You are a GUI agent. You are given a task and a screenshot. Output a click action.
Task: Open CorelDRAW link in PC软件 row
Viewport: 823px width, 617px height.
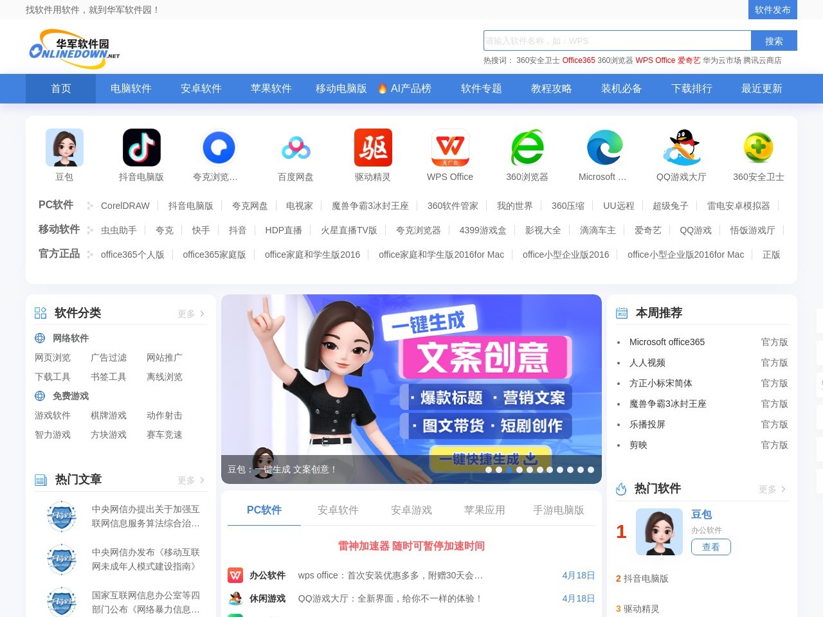point(125,206)
